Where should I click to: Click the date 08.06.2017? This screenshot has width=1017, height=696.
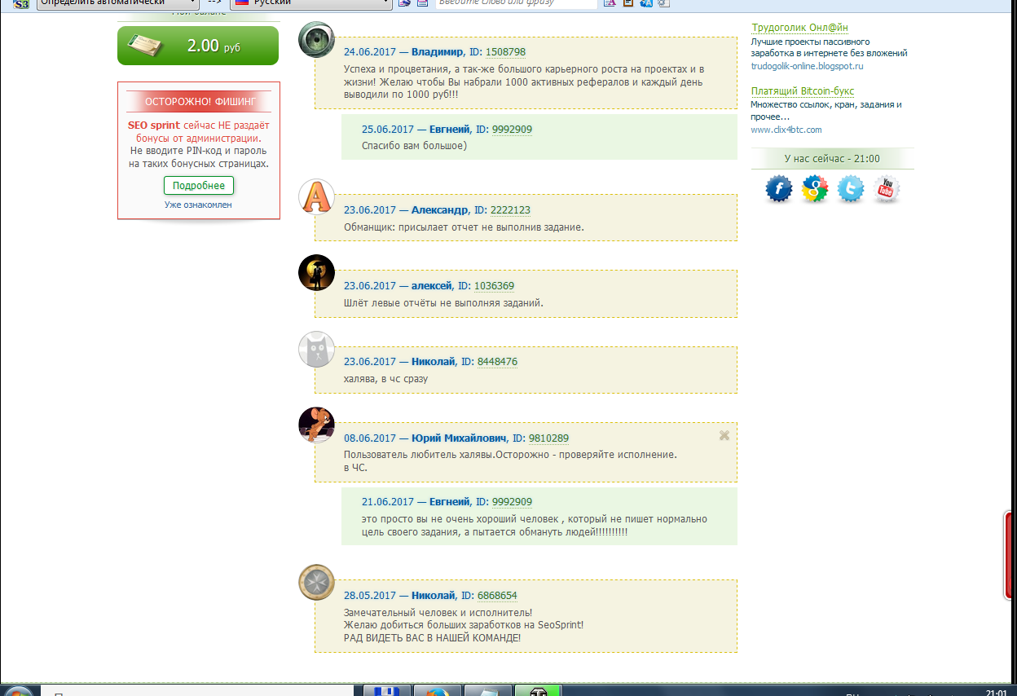pyautogui.click(x=370, y=438)
